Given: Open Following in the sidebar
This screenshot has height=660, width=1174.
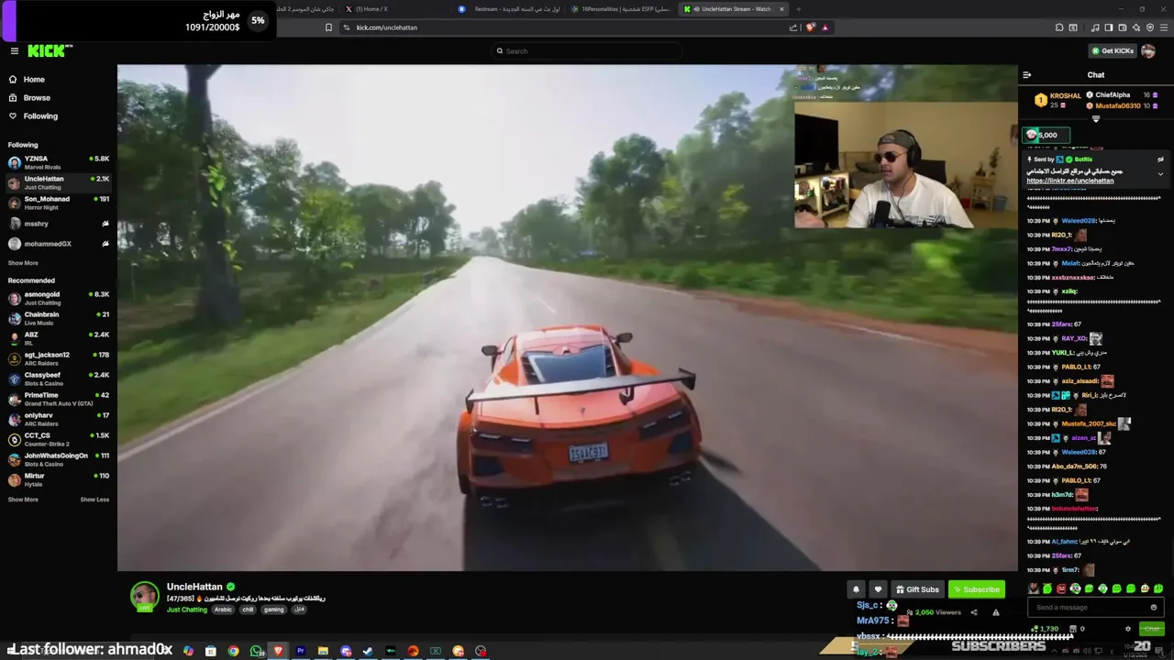Looking at the screenshot, I should 40,116.
